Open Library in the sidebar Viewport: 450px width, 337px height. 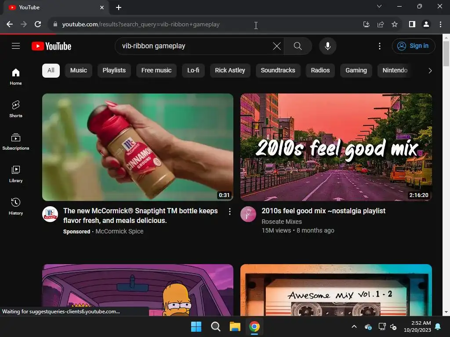16,174
